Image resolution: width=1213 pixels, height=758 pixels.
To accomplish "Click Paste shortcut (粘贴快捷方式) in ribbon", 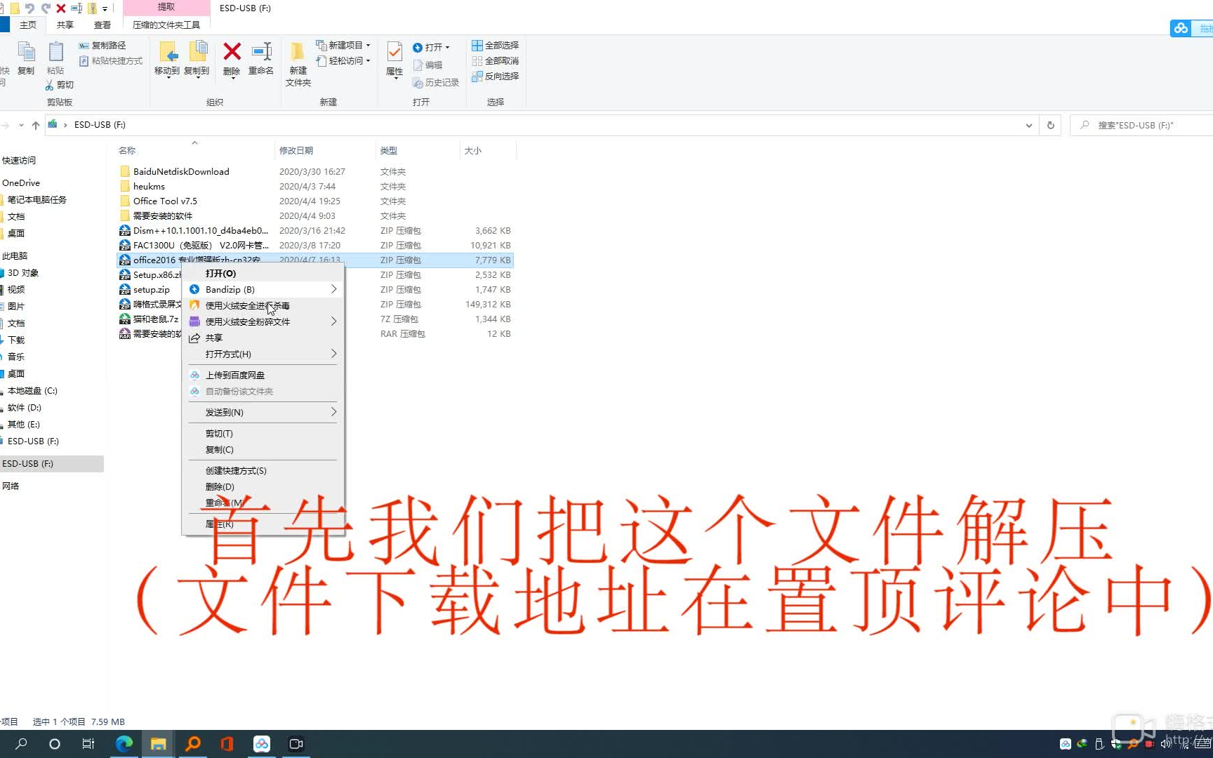I will click(x=111, y=61).
